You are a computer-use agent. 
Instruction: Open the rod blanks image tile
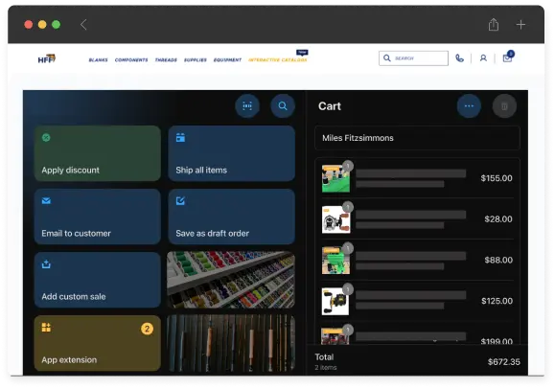click(231, 344)
